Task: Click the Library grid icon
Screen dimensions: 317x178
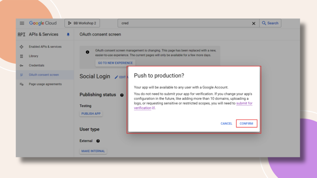Action: (x=21, y=56)
